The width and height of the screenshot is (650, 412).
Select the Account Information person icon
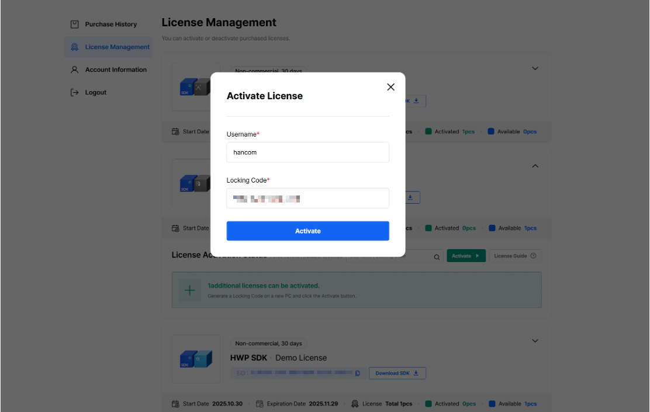(x=74, y=69)
